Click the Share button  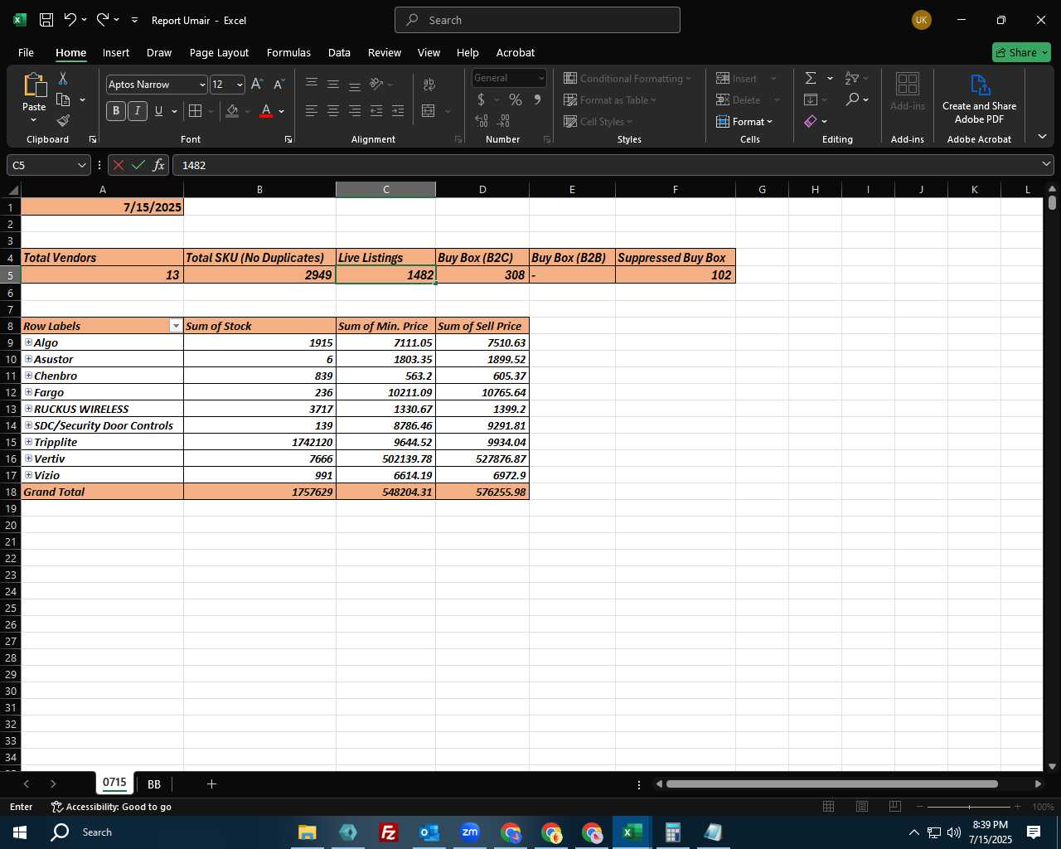click(x=1021, y=52)
